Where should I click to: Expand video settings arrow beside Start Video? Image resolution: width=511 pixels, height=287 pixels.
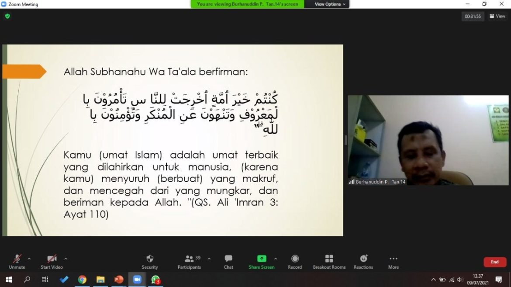coord(66,259)
